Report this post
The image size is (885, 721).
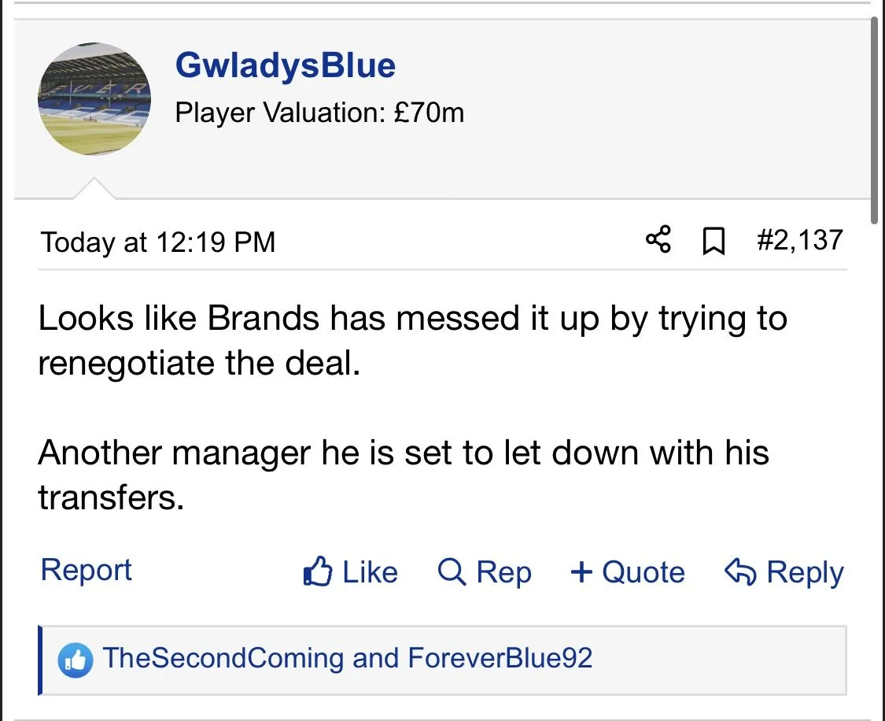coord(86,570)
